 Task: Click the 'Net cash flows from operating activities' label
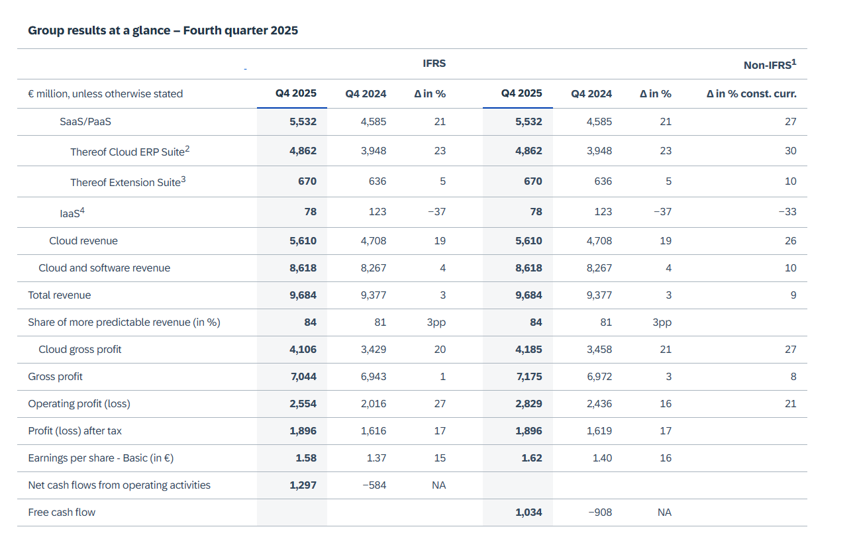tap(119, 485)
